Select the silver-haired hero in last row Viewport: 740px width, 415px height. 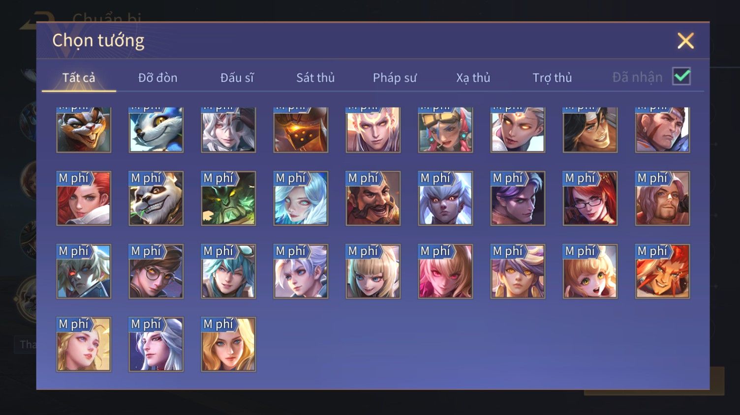[156, 344]
